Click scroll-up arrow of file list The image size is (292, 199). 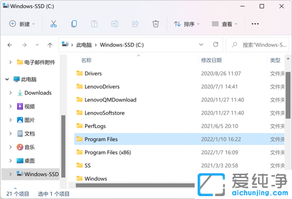pos(288,59)
